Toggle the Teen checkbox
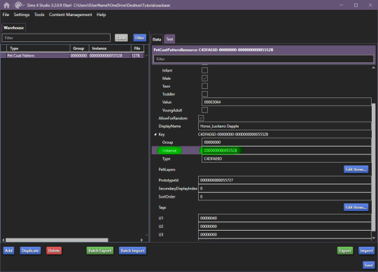 pyautogui.click(x=204, y=86)
